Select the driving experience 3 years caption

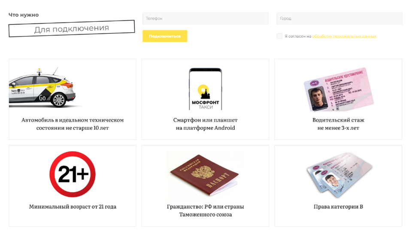coord(338,124)
